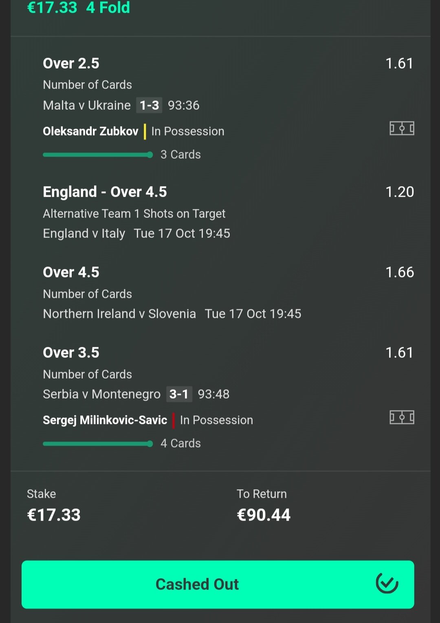This screenshot has width=440, height=623.
Task: Click the Cashed Out button
Action: click(x=218, y=584)
